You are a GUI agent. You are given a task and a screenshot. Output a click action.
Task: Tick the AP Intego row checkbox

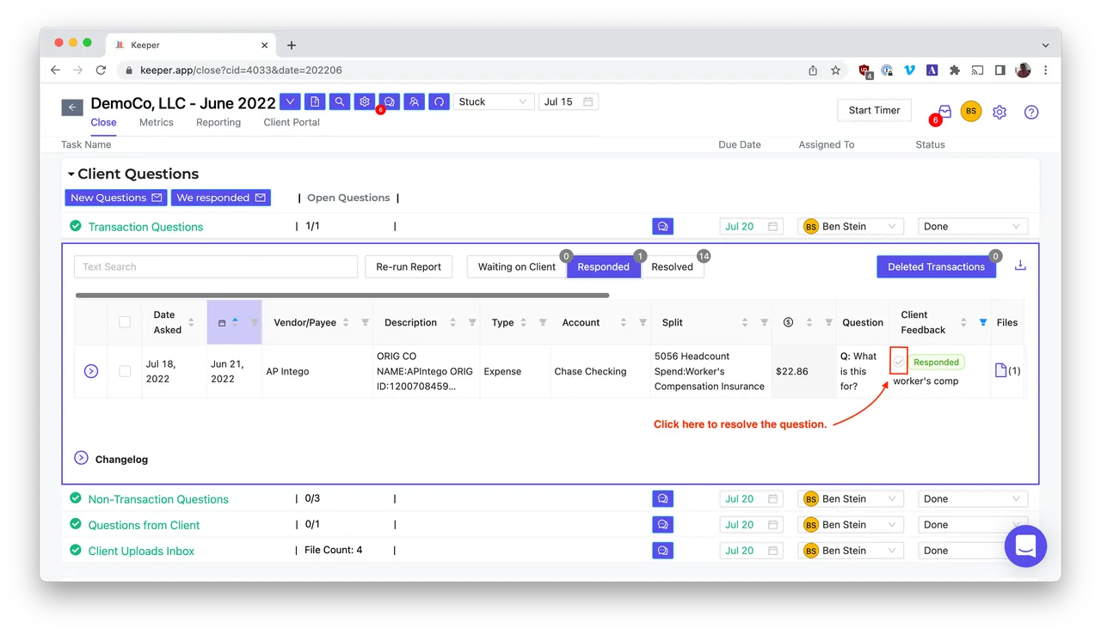click(x=125, y=371)
